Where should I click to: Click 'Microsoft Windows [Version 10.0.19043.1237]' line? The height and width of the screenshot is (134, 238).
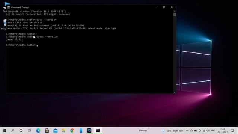point(36,12)
